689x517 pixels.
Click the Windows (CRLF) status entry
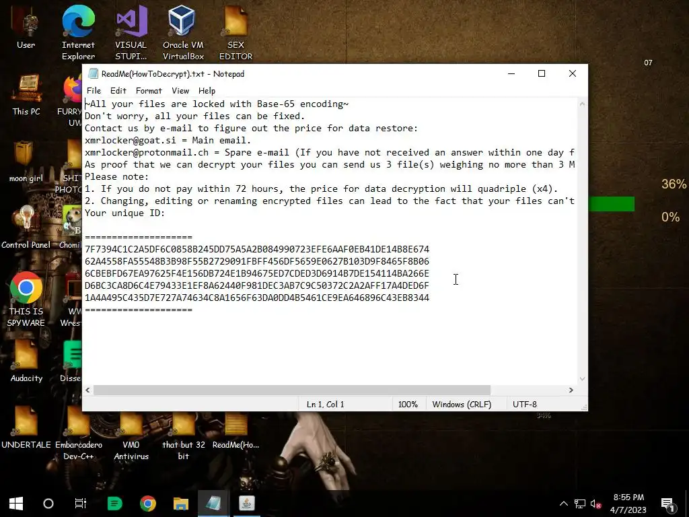[462, 404]
